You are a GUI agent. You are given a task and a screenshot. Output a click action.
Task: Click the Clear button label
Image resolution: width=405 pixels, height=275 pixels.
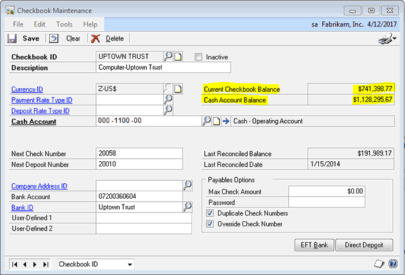click(x=73, y=39)
